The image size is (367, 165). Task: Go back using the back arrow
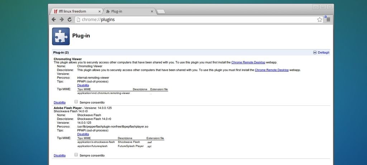pos(54,19)
